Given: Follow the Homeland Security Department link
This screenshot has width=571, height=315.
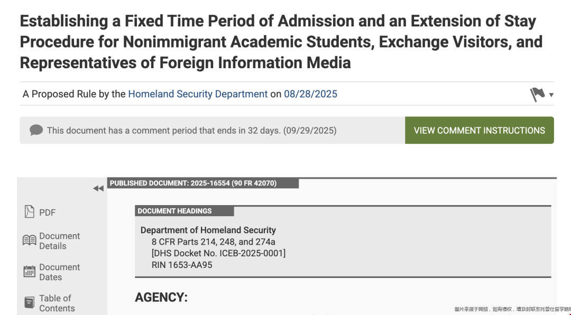Looking at the screenshot, I should click(198, 94).
